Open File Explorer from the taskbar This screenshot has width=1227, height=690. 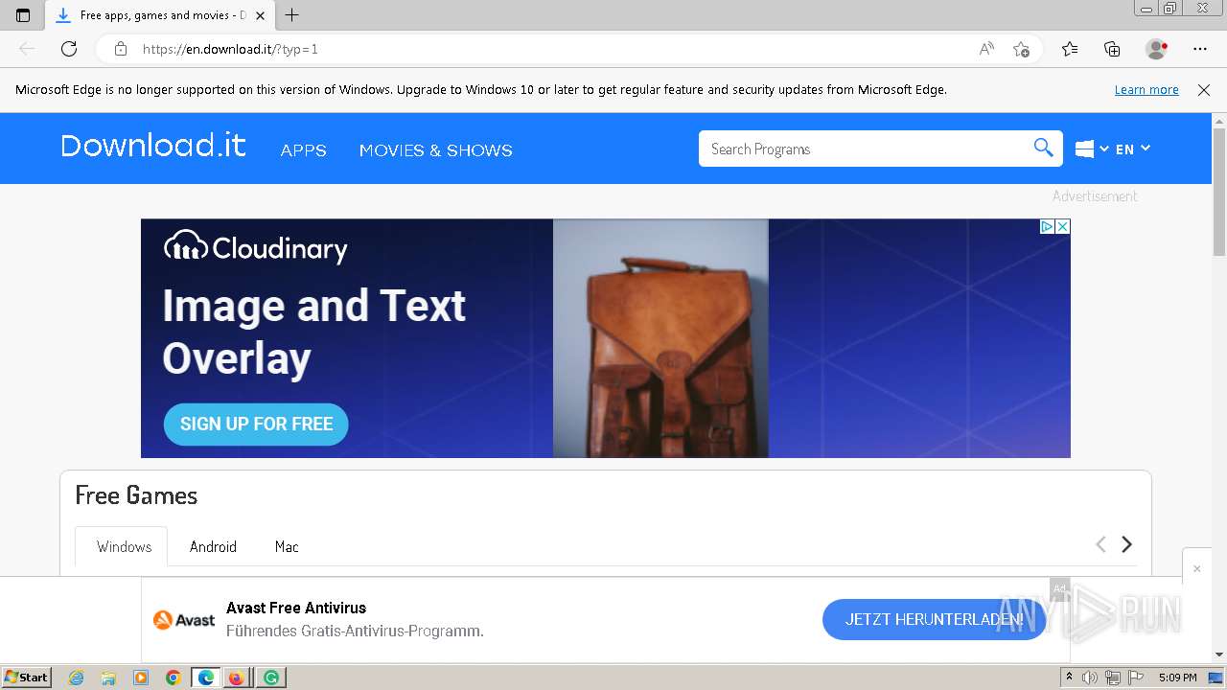coord(108,678)
